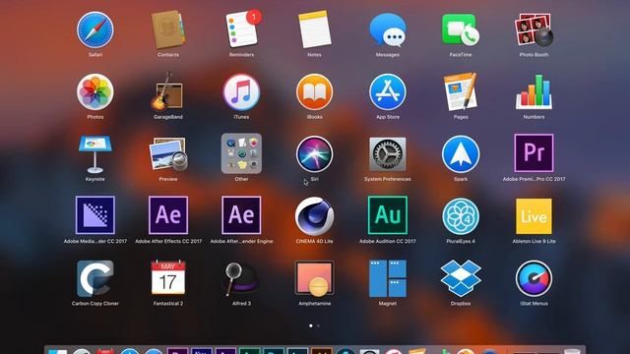
Task: Launch Spark mail app
Action: click(x=461, y=154)
